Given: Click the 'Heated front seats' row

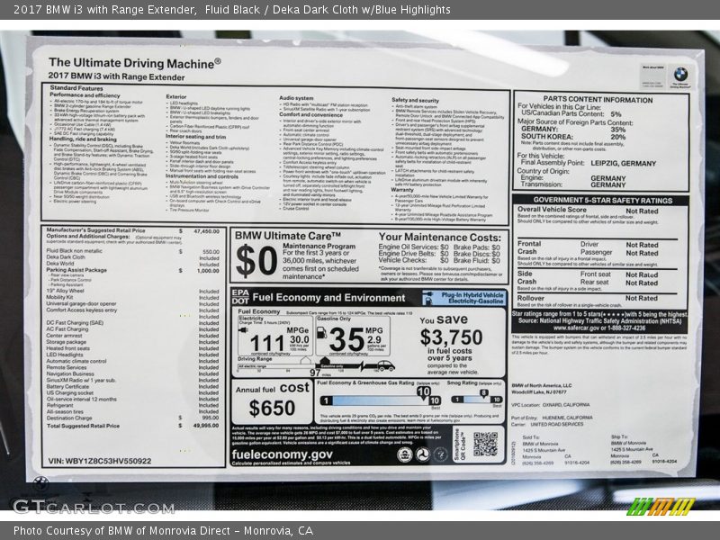Looking at the screenshot, I should click(x=132, y=348).
